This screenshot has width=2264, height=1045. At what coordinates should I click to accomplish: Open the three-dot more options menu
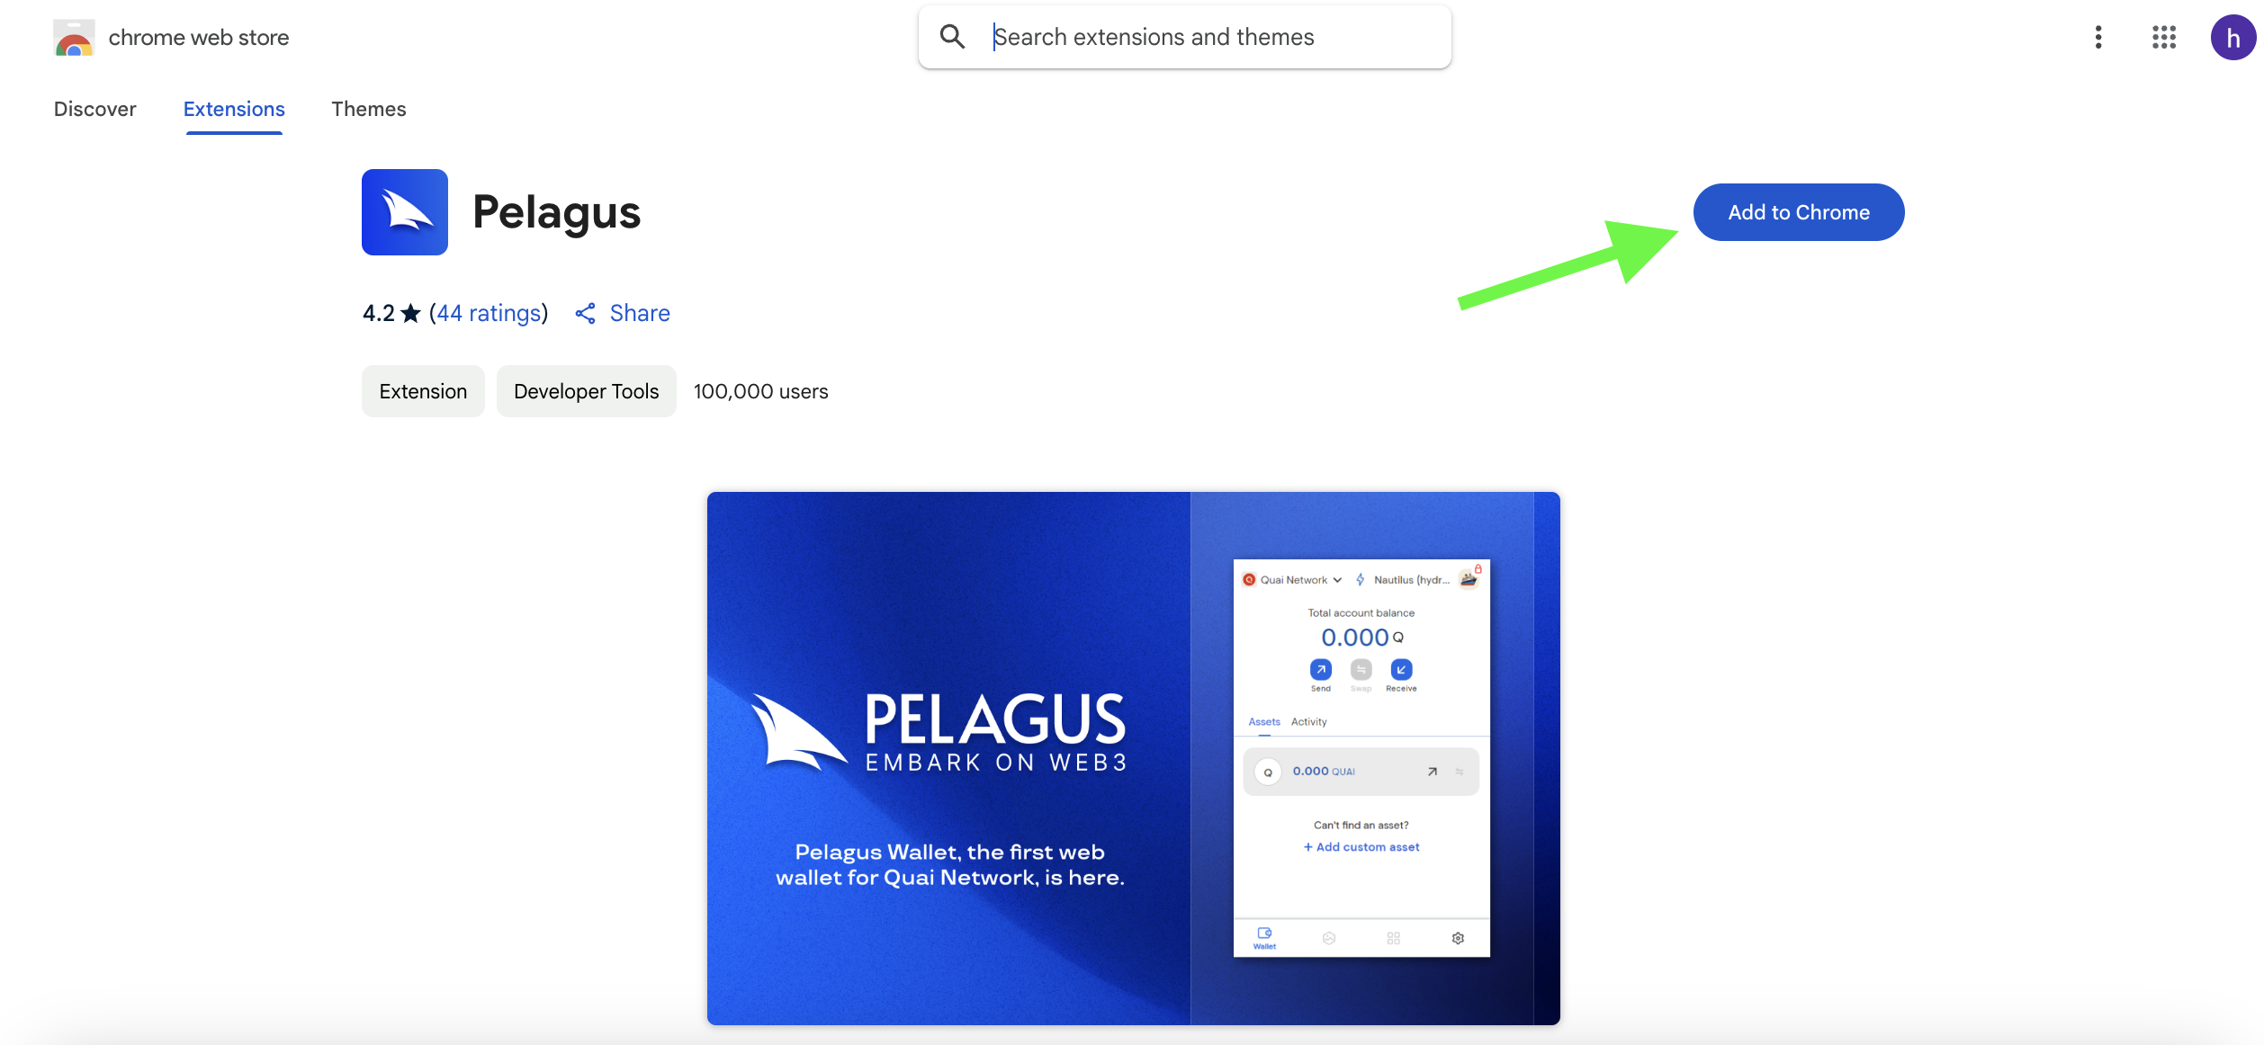[2098, 37]
